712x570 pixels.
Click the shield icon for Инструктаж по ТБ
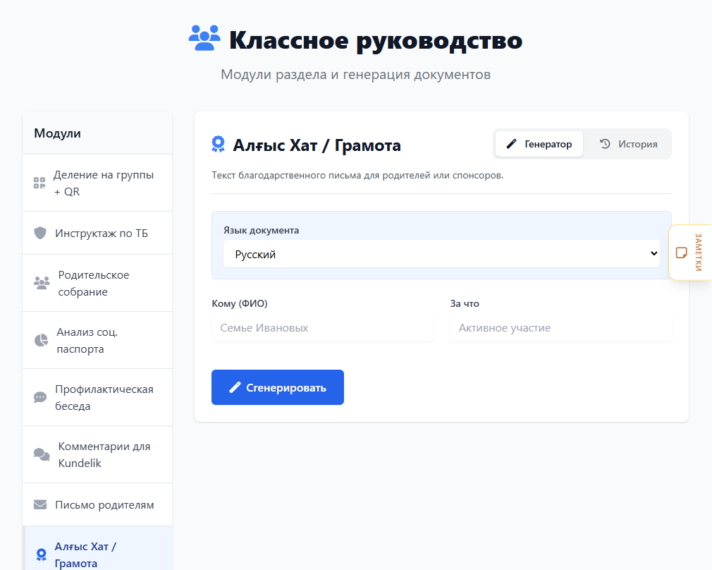pyautogui.click(x=40, y=233)
